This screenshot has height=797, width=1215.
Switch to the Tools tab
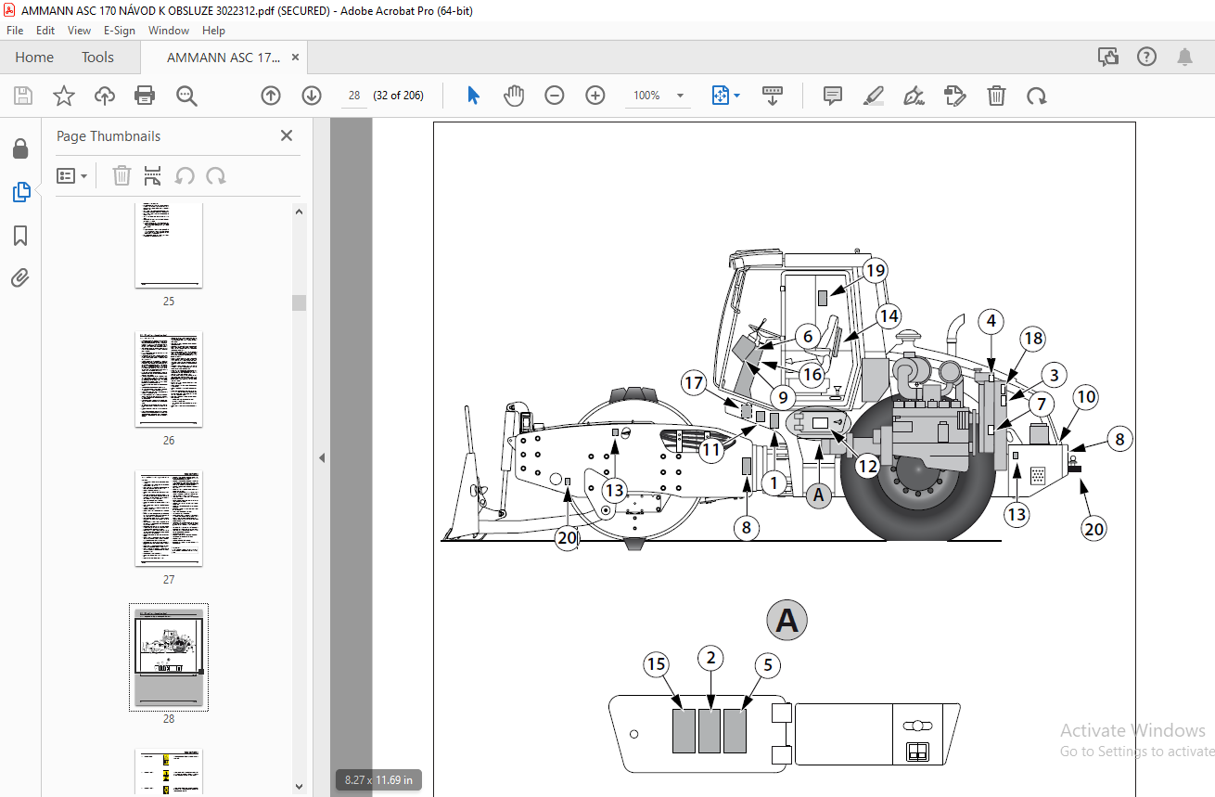point(97,57)
